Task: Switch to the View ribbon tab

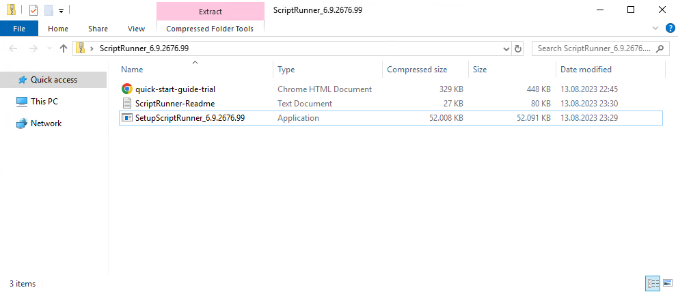Action: (x=136, y=29)
